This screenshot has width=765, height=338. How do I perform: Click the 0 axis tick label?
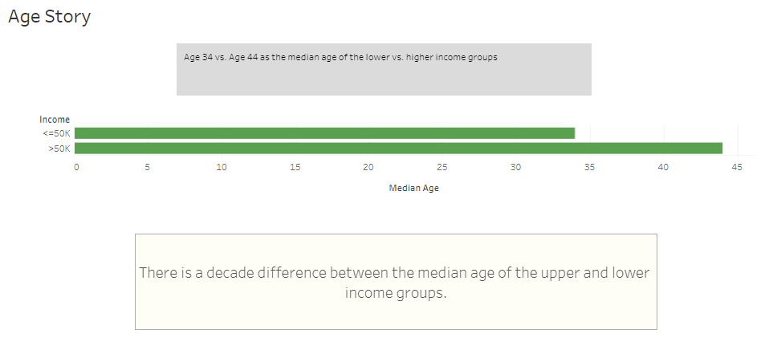tap(76, 167)
